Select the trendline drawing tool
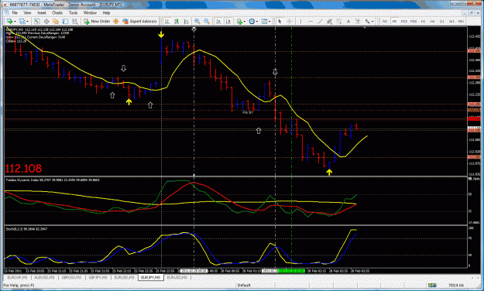 tap(320, 22)
